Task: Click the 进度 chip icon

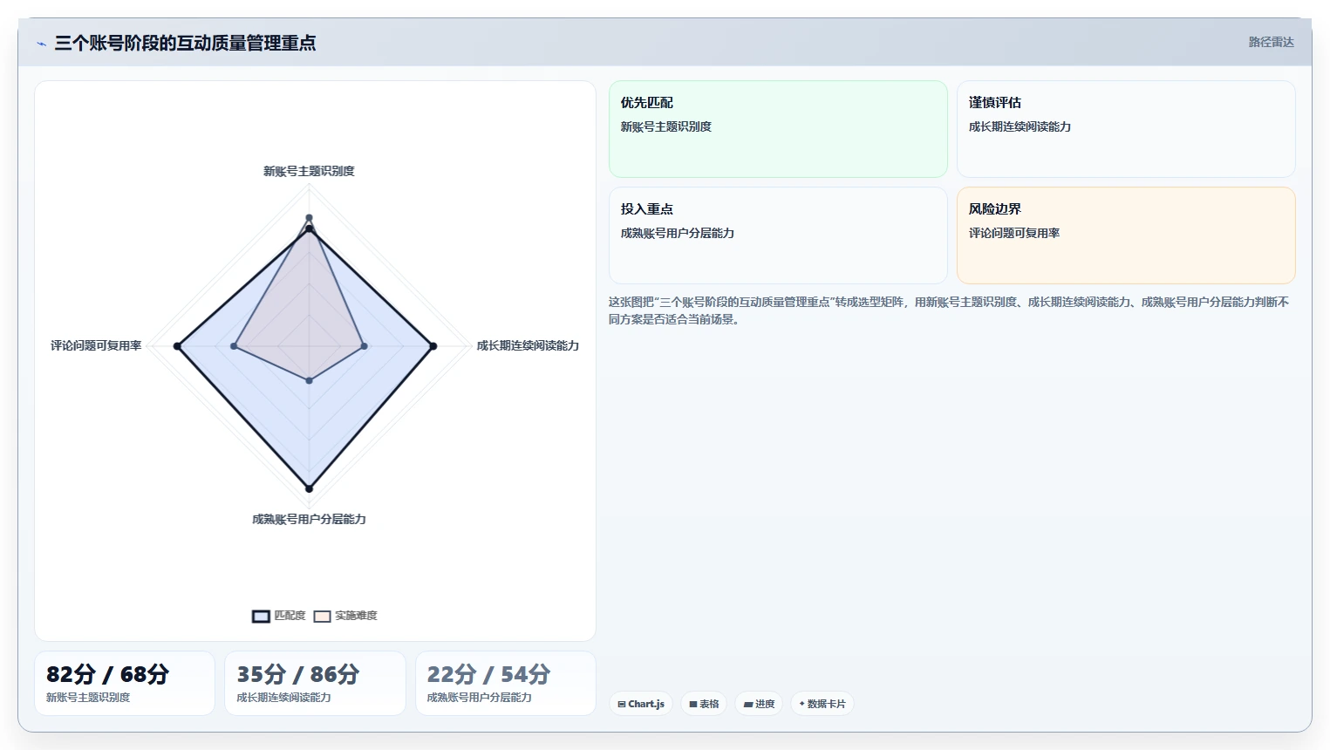Action: pyautogui.click(x=748, y=704)
